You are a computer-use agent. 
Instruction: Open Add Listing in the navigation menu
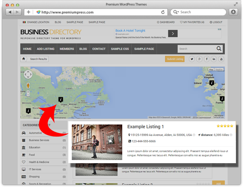coord(45,49)
